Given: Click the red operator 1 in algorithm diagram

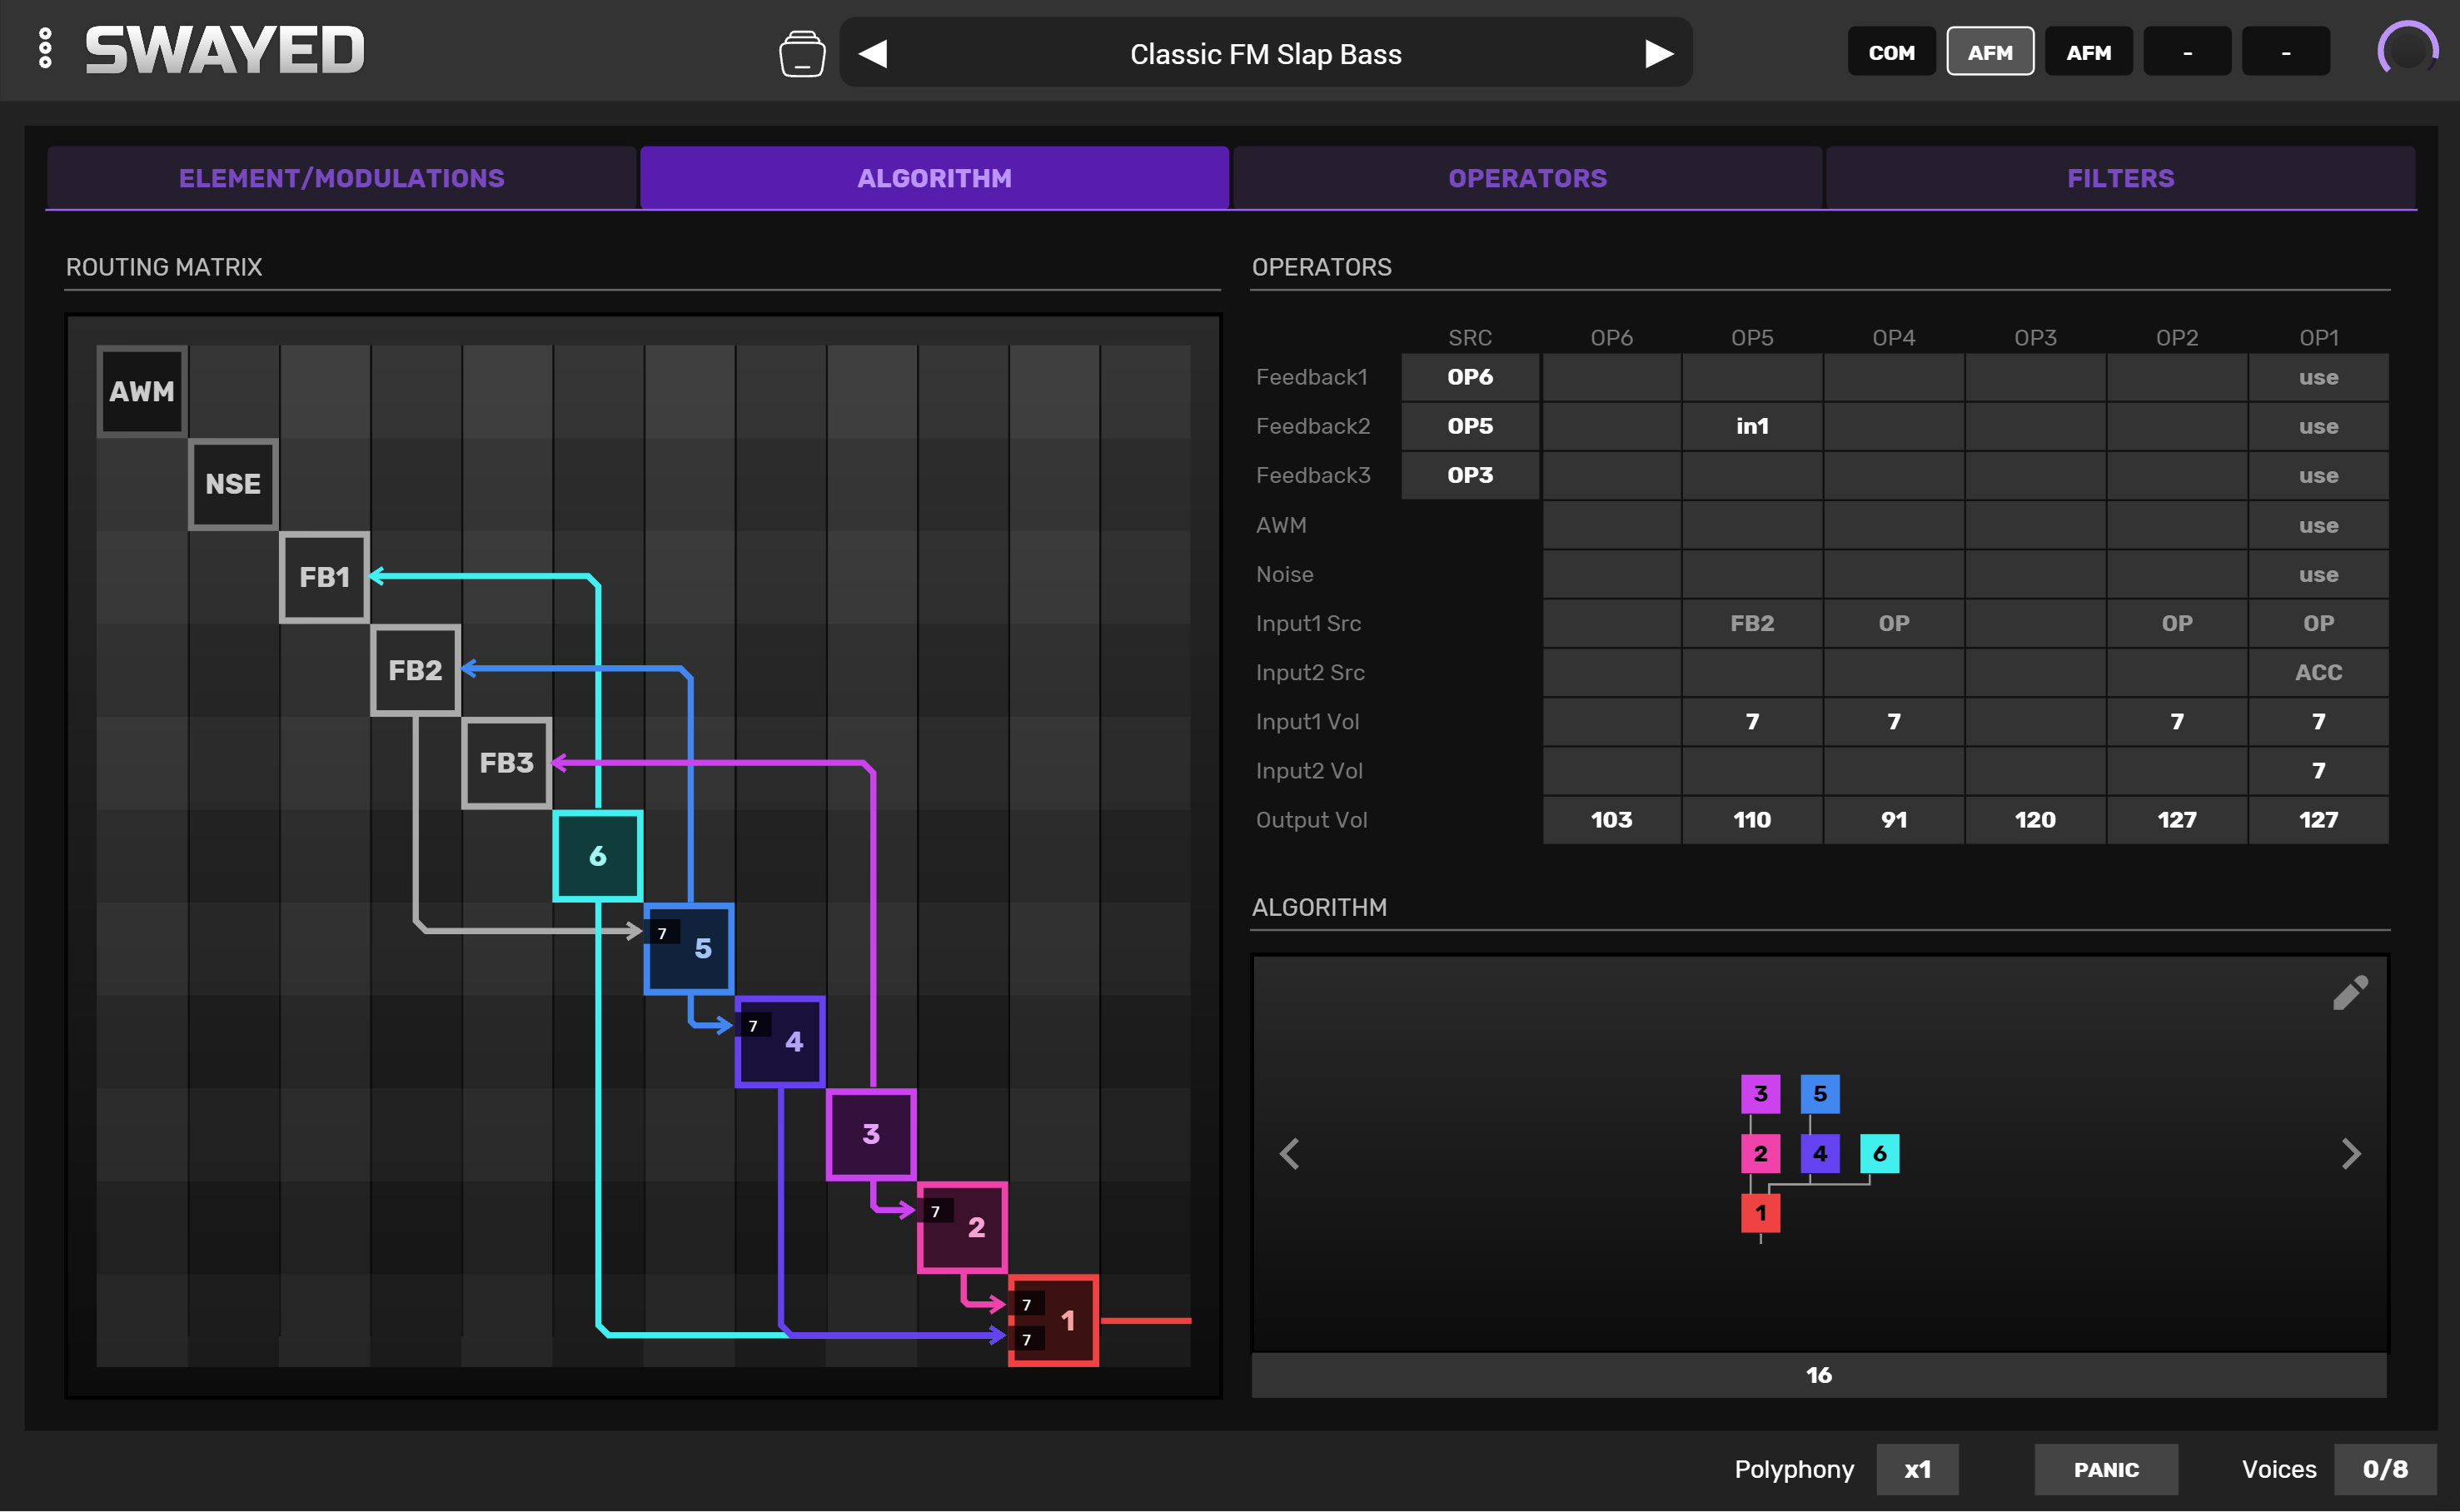Looking at the screenshot, I should pos(1760,1213).
